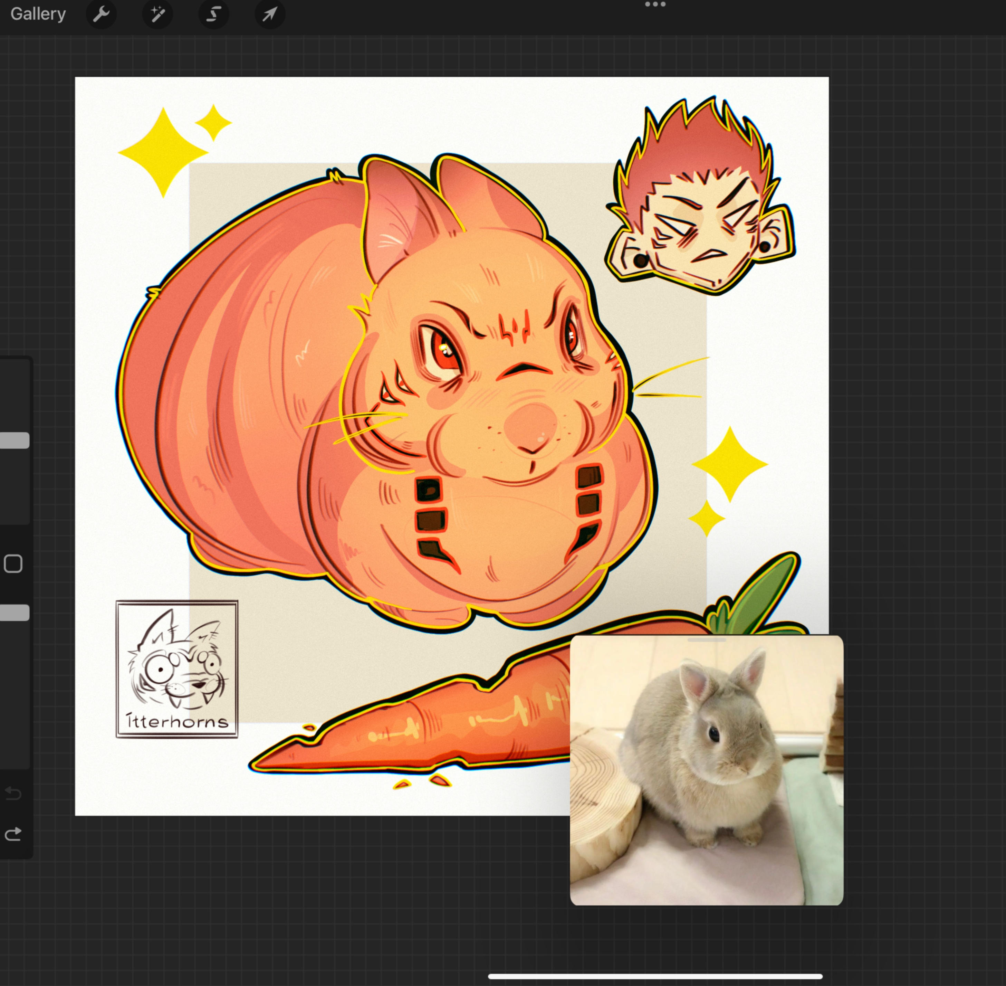Viewport: 1006px width, 986px height.
Task: Tap the square Modify button in sidebar
Action: [13, 563]
